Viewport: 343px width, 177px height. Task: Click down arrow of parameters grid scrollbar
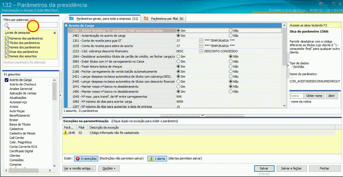284,106
